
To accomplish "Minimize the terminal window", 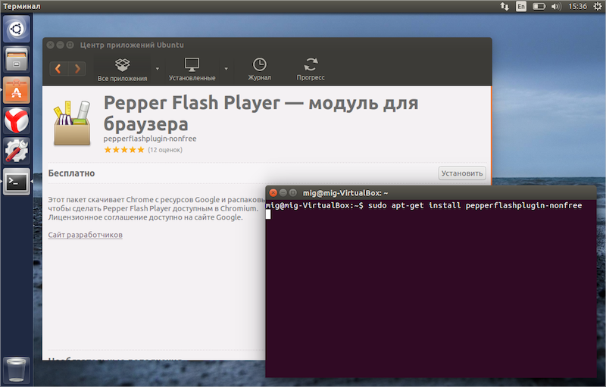I will (x=283, y=192).
